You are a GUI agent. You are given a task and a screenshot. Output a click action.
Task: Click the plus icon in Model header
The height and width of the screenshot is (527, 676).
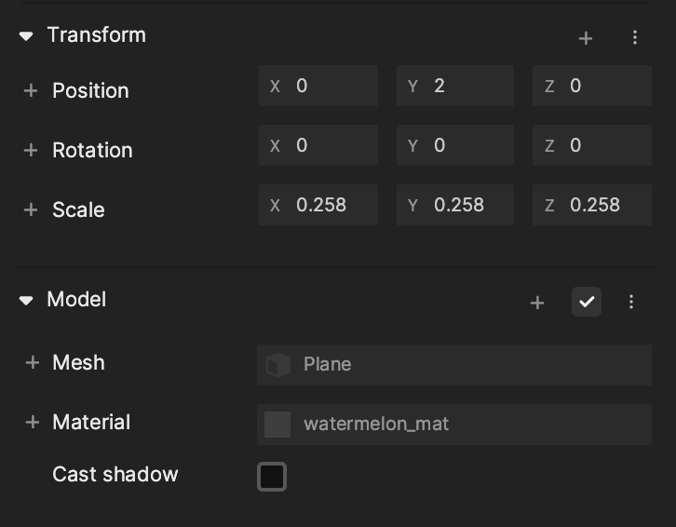[x=536, y=303]
